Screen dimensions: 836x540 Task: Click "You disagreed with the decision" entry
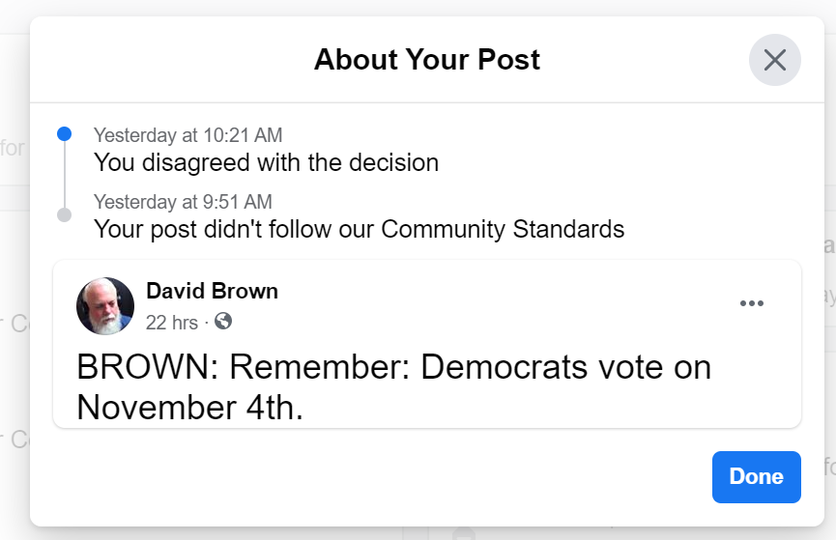click(x=266, y=162)
